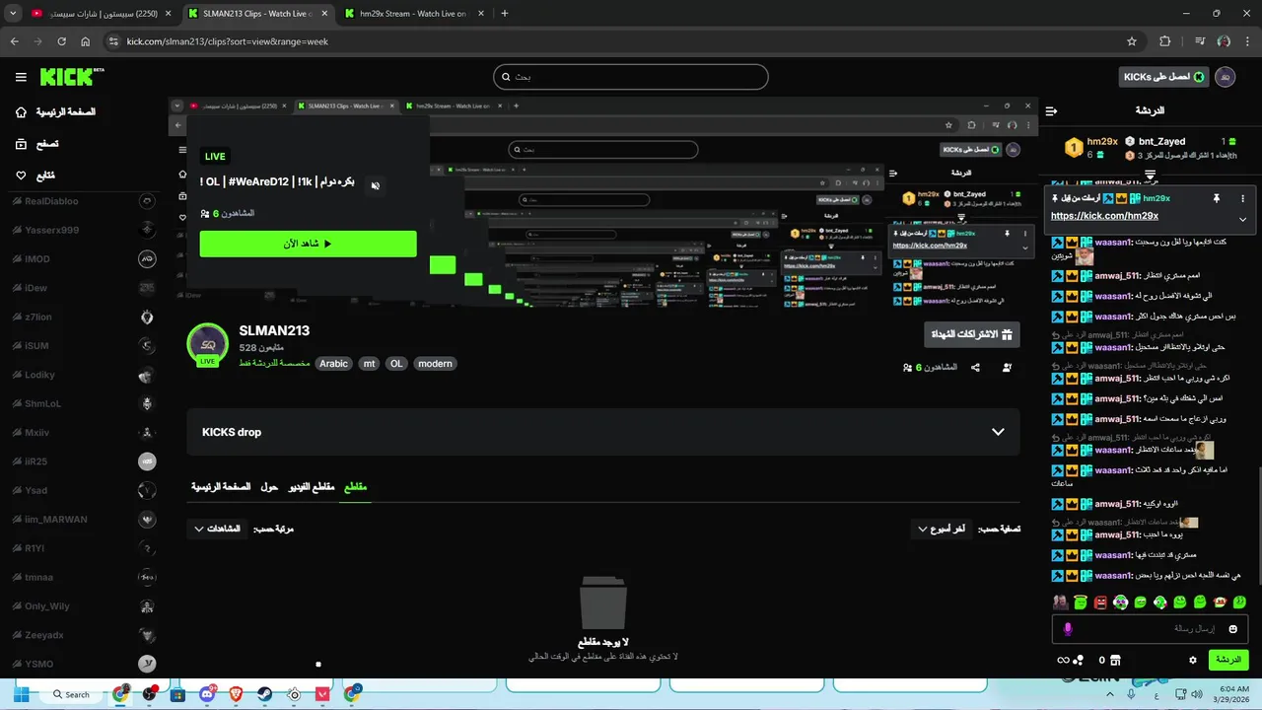Screen dimensions: 1262x710
Task: Click the chat message input field
Action: click(x=1151, y=628)
